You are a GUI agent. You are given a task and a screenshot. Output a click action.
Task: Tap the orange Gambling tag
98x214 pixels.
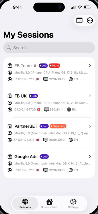pyautogui.click(x=58, y=126)
